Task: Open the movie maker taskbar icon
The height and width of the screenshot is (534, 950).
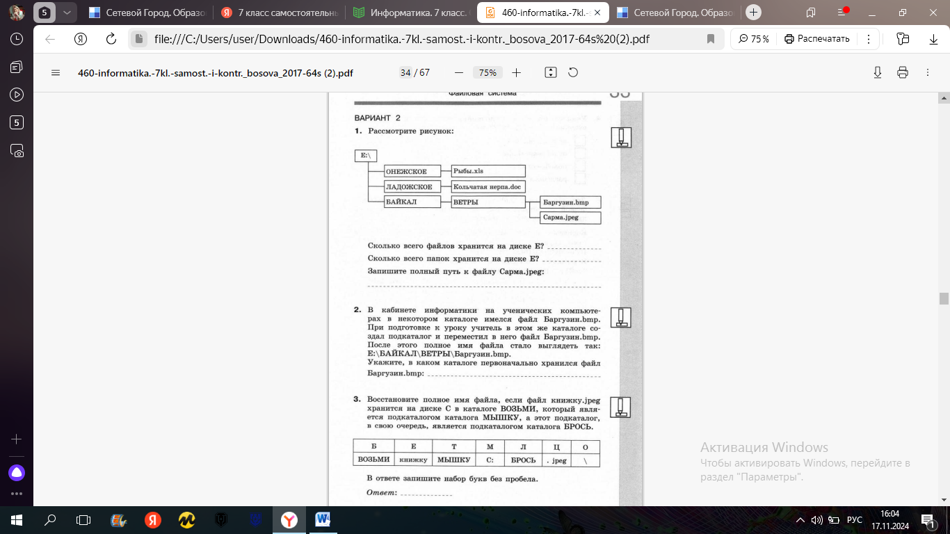Action: [x=119, y=519]
